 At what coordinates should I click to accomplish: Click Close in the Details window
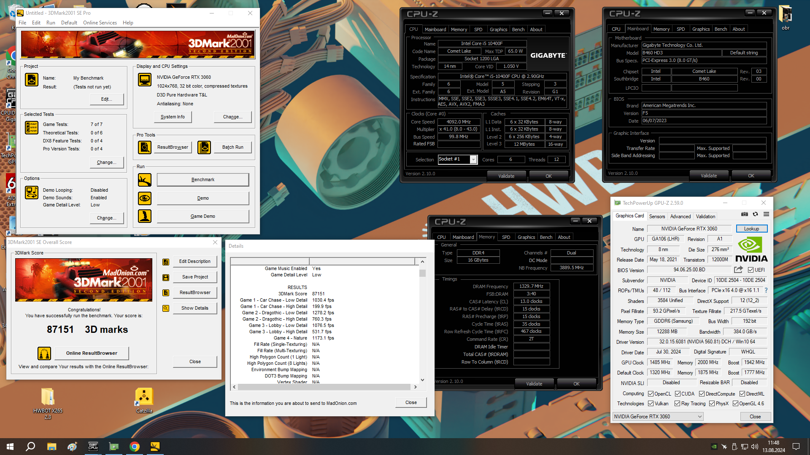(411, 403)
